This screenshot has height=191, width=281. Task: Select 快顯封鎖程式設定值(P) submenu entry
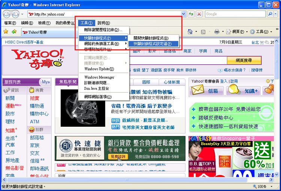(x=153, y=44)
